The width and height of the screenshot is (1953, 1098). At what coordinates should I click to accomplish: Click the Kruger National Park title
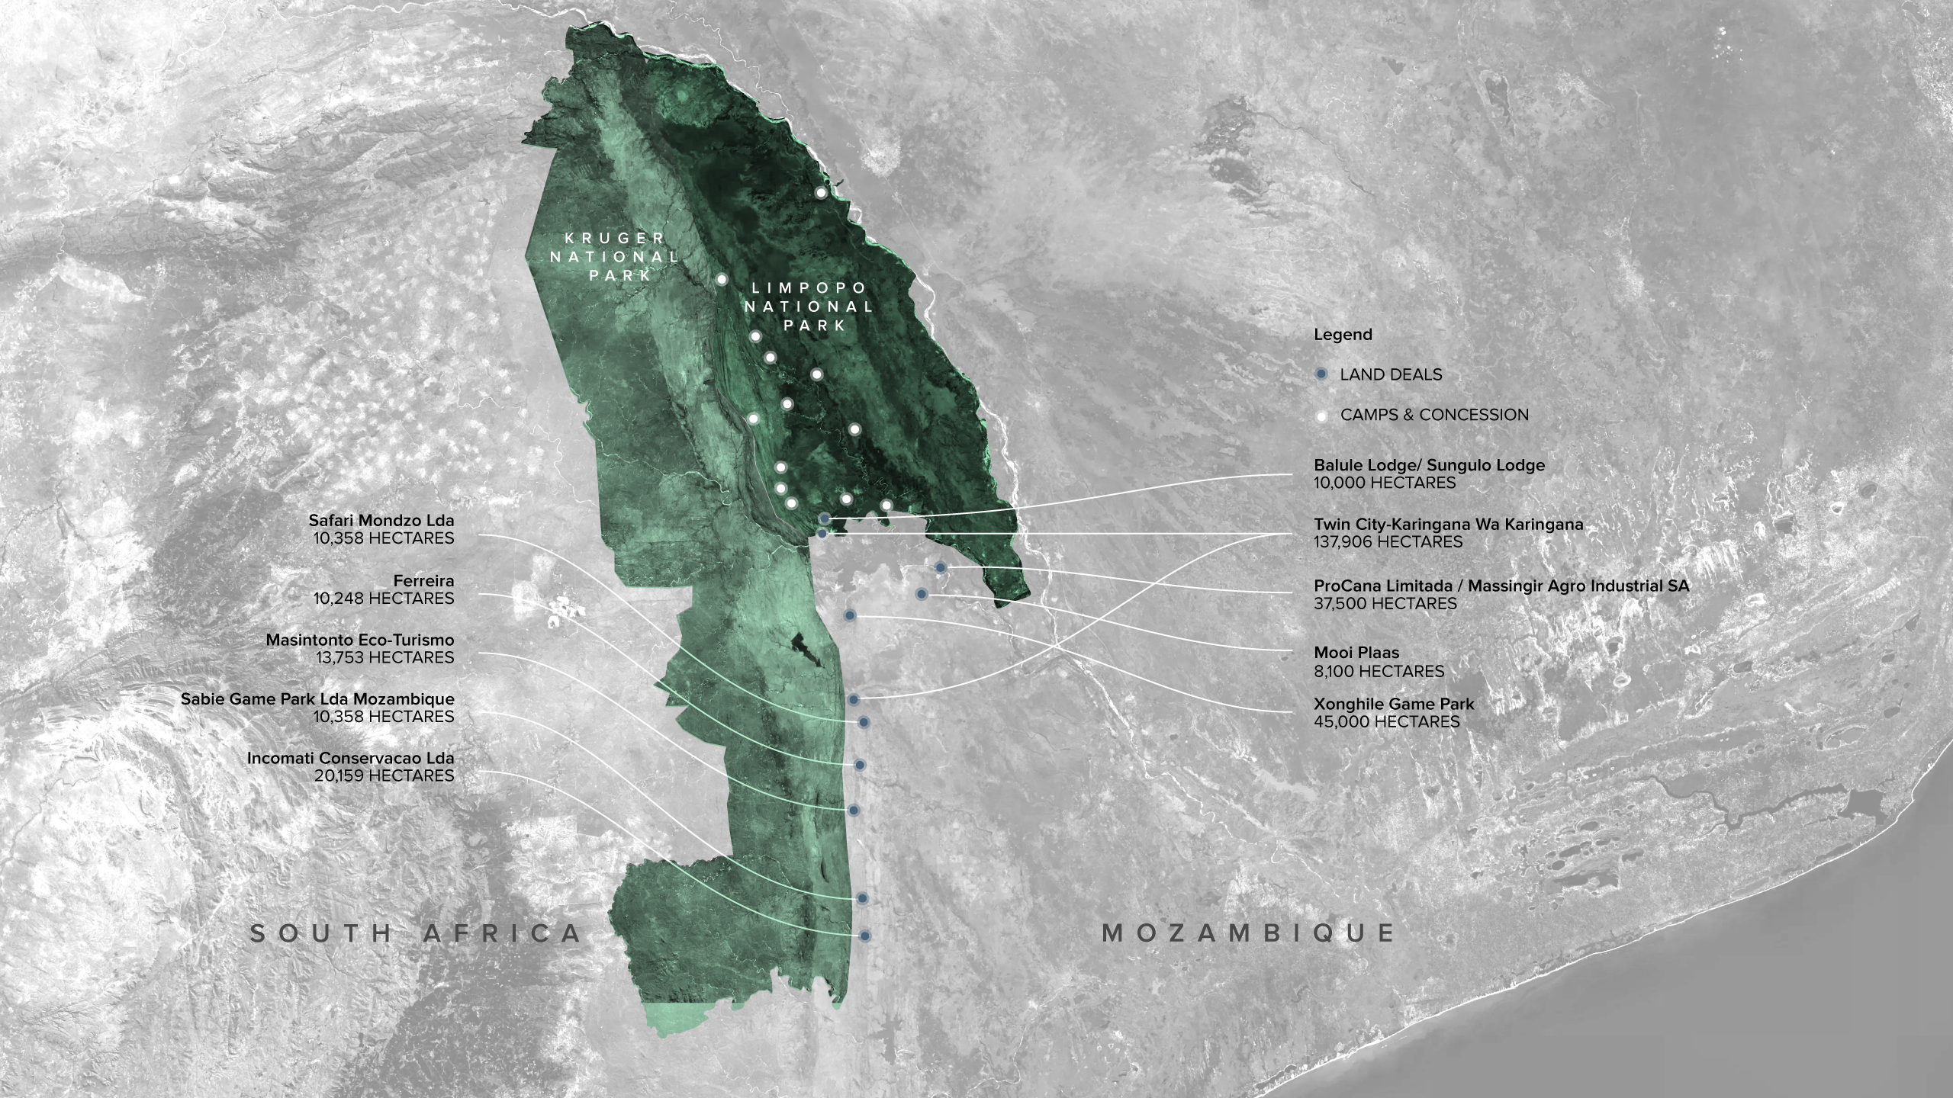[615, 256]
